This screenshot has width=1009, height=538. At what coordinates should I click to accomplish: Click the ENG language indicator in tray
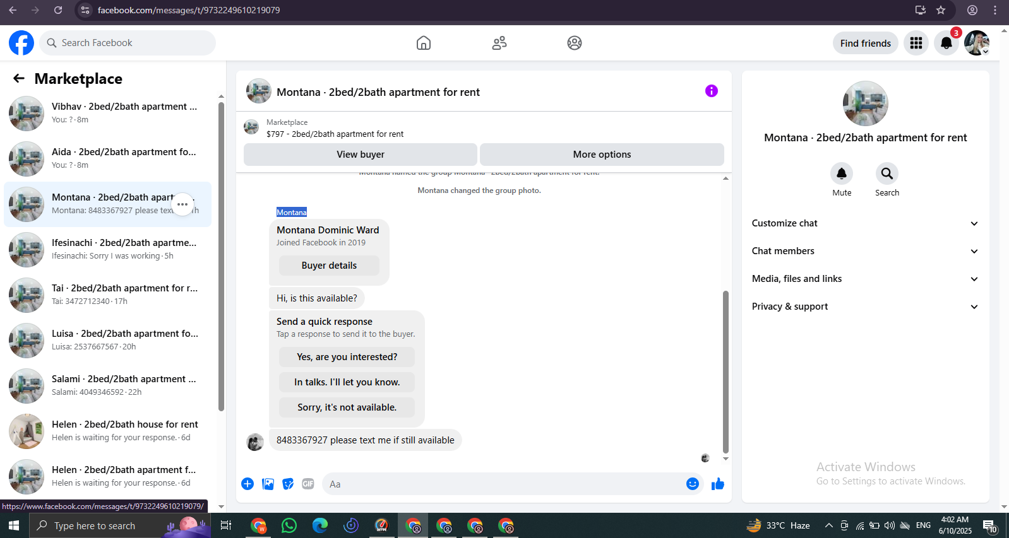923,525
